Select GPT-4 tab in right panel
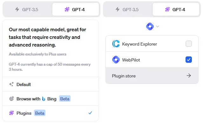The image size is (203, 123). click(x=176, y=10)
